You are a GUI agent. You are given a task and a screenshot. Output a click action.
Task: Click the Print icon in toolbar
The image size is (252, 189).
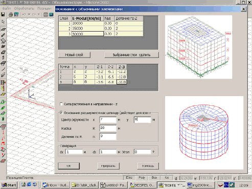(11, 14)
